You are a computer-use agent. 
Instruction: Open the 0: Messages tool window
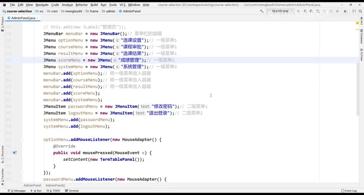click(16, 191)
